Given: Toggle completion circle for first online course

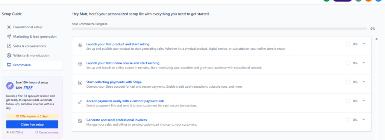Looking at the screenshot, I should (348, 63).
